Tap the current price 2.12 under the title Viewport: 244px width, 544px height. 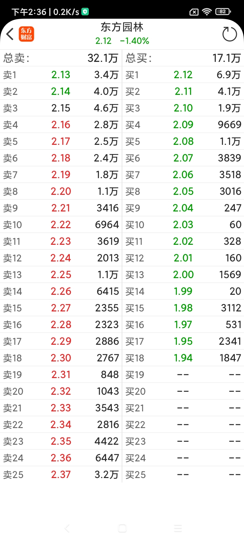point(103,41)
